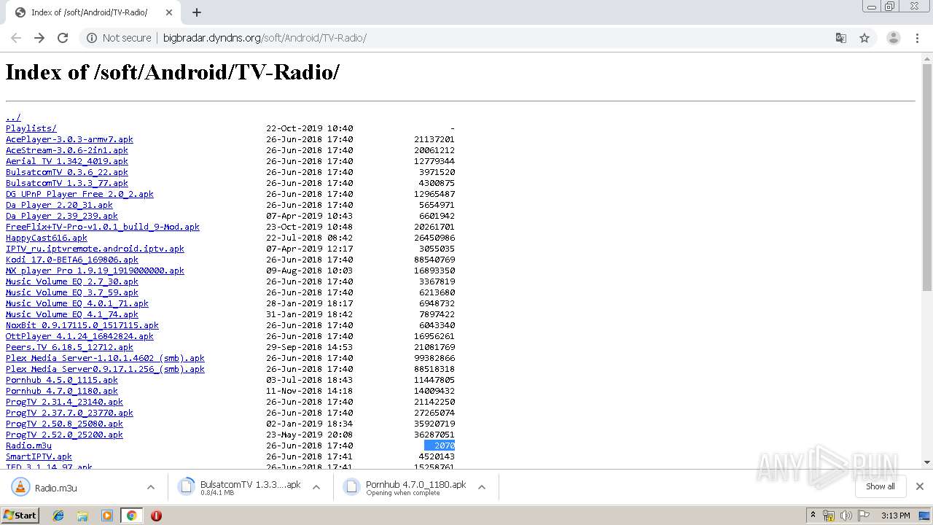The image size is (933, 525).
Task: Download Da_Player_2.20_31.apk
Action: click(59, 205)
